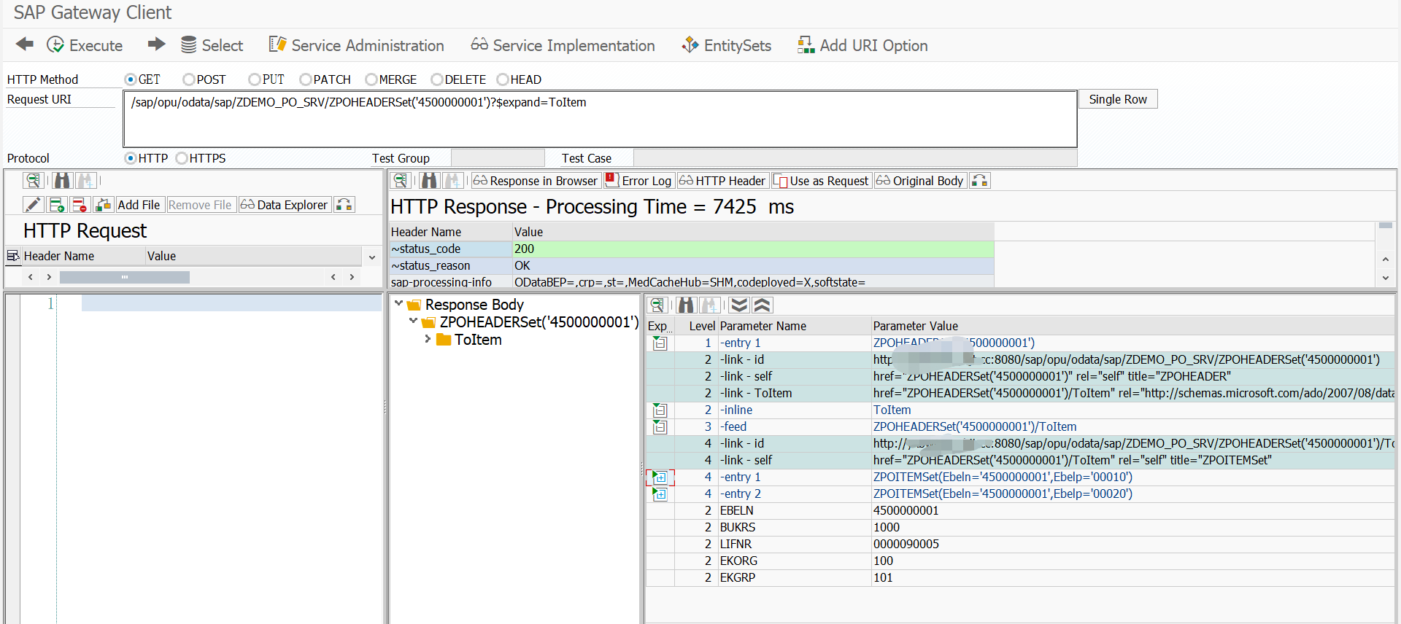Click Use as Request
The width and height of the screenshot is (1401, 624).
tap(821, 181)
